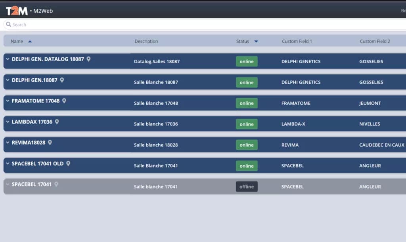This screenshot has width=406, height=242.
Task: Click the offline badge of SPACEBEL 17041
Action: click(247, 187)
